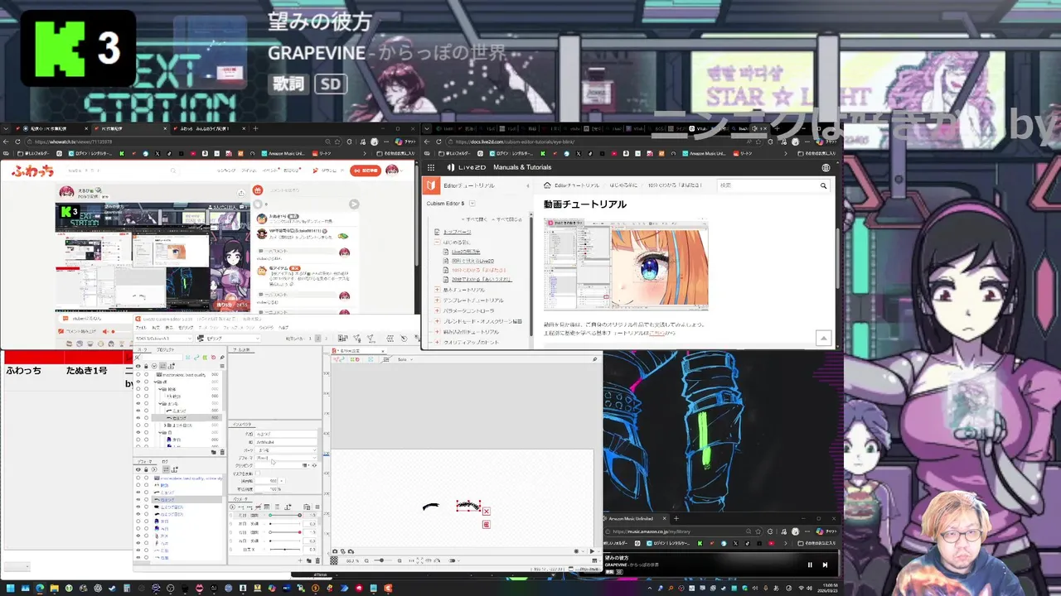Viewport: 1061px width, 596px height.
Task: Click the apps grid icon in Live2D header
Action: [431, 167]
